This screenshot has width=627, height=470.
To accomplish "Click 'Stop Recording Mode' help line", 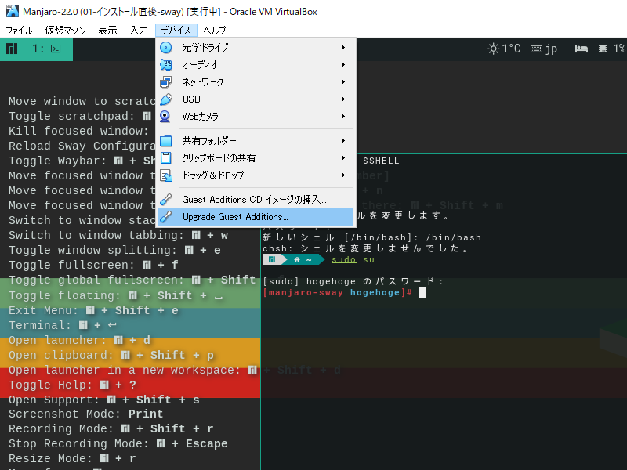I will (x=118, y=443).
